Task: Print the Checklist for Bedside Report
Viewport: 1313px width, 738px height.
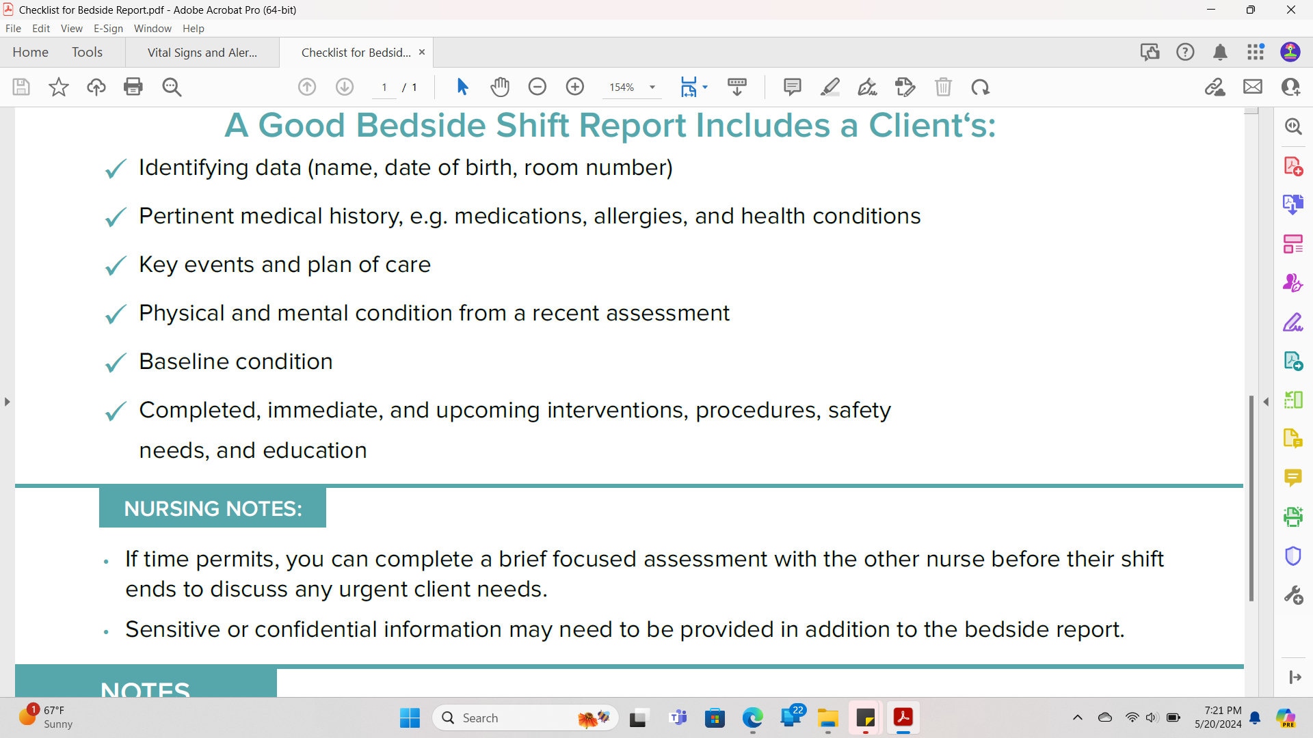Action: (x=133, y=87)
